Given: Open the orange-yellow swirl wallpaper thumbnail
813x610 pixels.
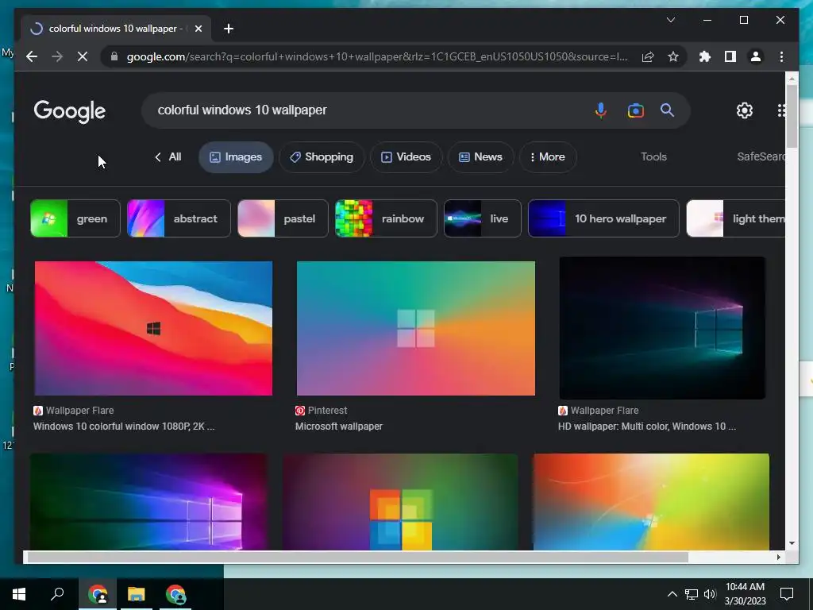Looking at the screenshot, I should [651, 502].
